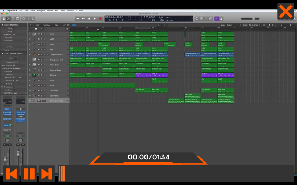Open the Toolbar display icon
The height and width of the screenshot is (185, 297).
[x=17, y=18]
